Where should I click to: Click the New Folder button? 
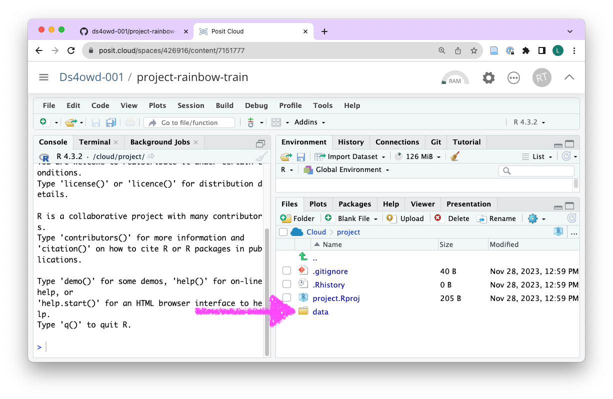click(x=298, y=218)
